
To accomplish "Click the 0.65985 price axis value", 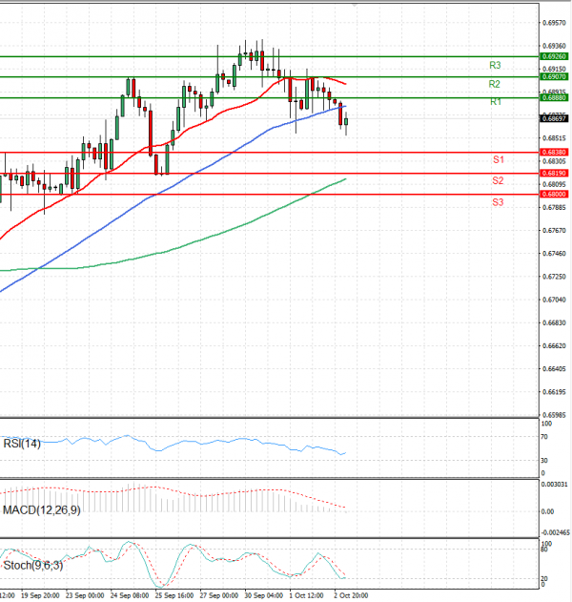I will coord(554,415).
